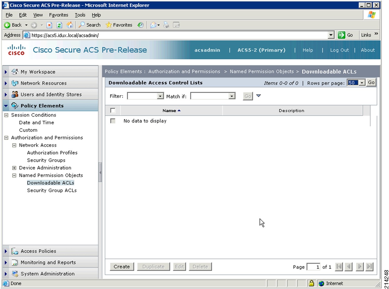Click the Edit page toolbar icon
Viewport: 389px width, 289px height.
pyautogui.click(x=176, y=25)
